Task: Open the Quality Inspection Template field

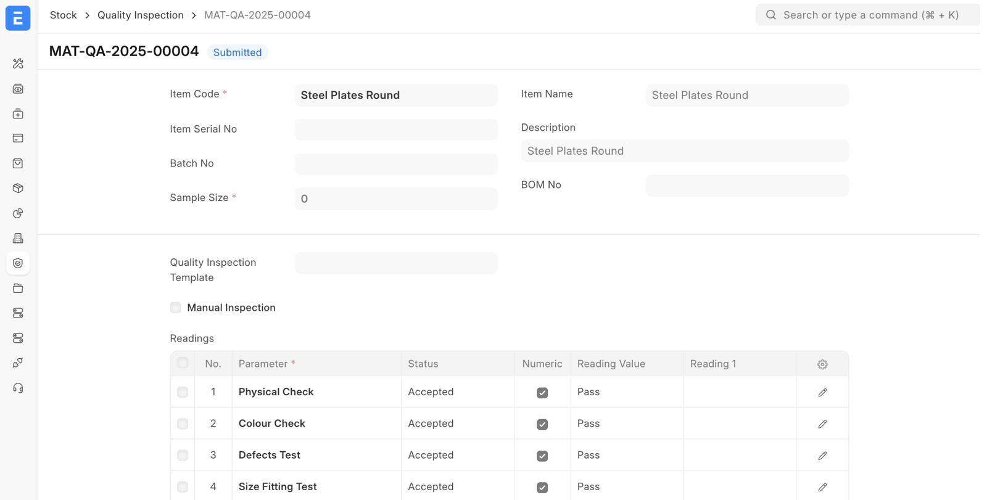Action: point(395,263)
